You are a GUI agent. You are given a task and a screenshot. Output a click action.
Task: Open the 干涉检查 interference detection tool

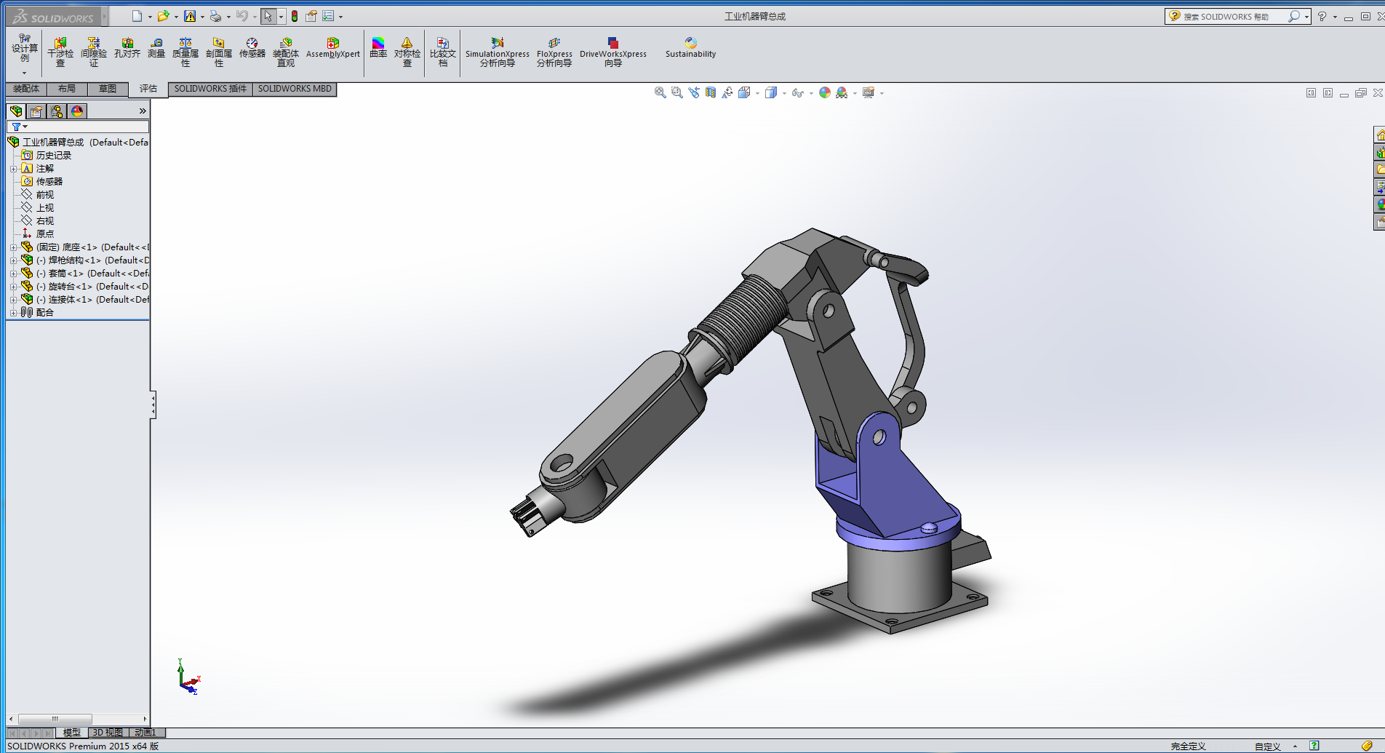pos(60,52)
